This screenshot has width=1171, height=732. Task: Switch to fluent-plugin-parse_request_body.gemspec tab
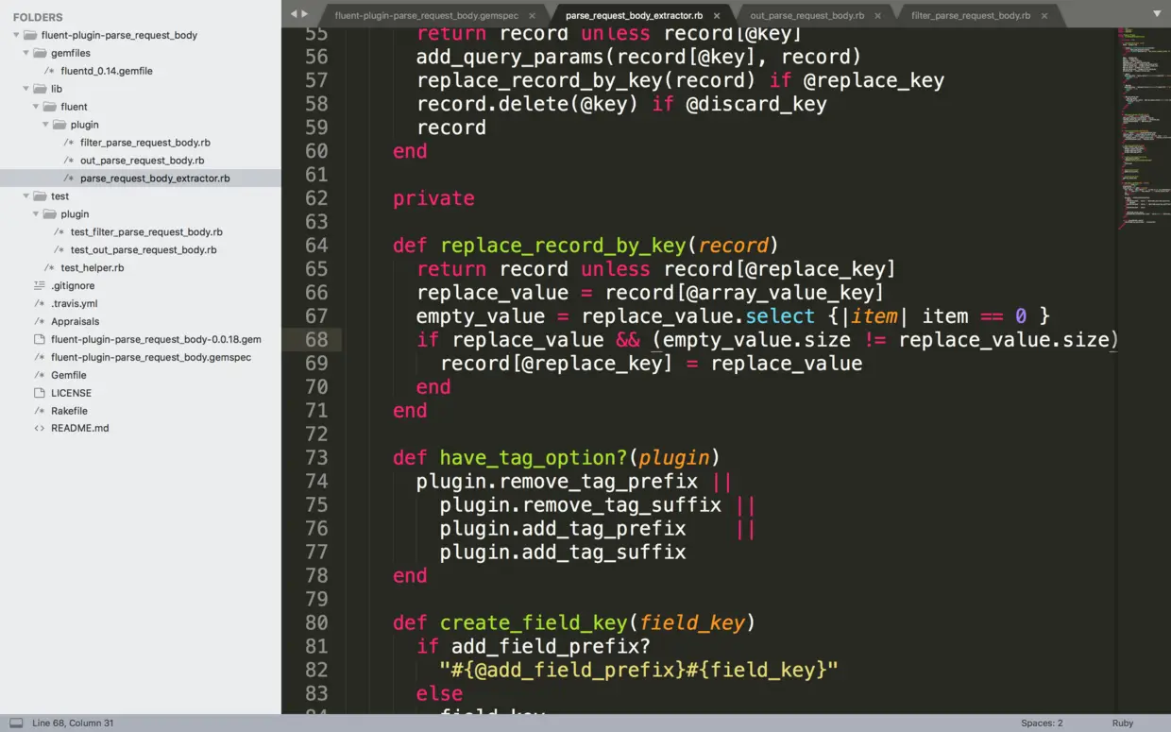coord(427,15)
